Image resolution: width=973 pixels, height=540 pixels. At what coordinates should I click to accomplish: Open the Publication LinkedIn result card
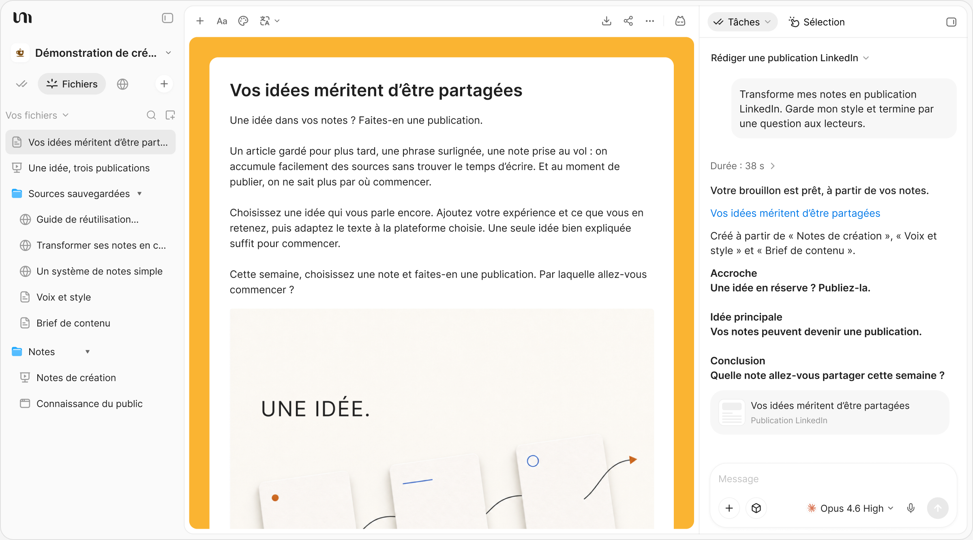(x=830, y=412)
